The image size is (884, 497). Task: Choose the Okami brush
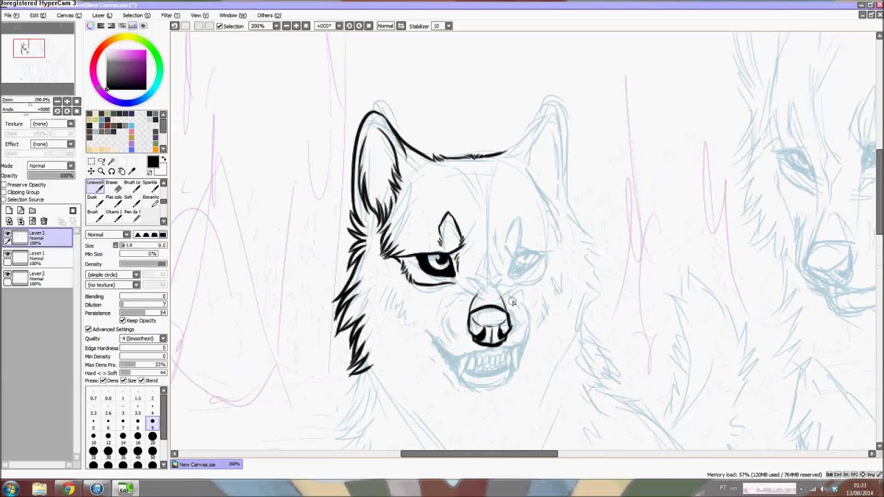113,215
